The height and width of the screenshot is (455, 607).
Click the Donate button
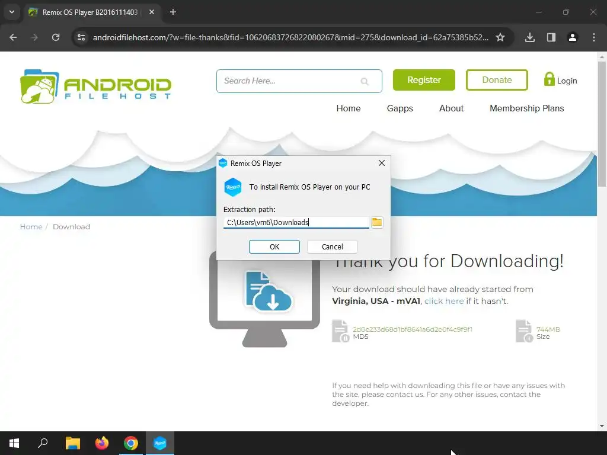tap(497, 80)
